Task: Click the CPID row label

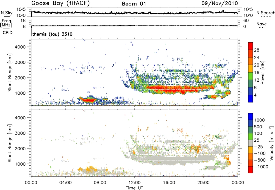Action: (x=8, y=33)
